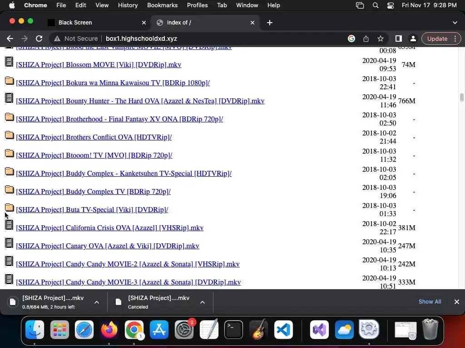The width and height of the screenshot is (465, 348).
Task: Open California Crisis OVA VHSRip.mkv link
Action: pyautogui.click(x=110, y=227)
